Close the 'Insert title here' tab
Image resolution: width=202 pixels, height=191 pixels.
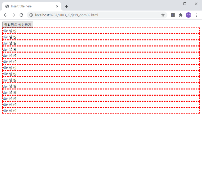[x=57, y=6]
